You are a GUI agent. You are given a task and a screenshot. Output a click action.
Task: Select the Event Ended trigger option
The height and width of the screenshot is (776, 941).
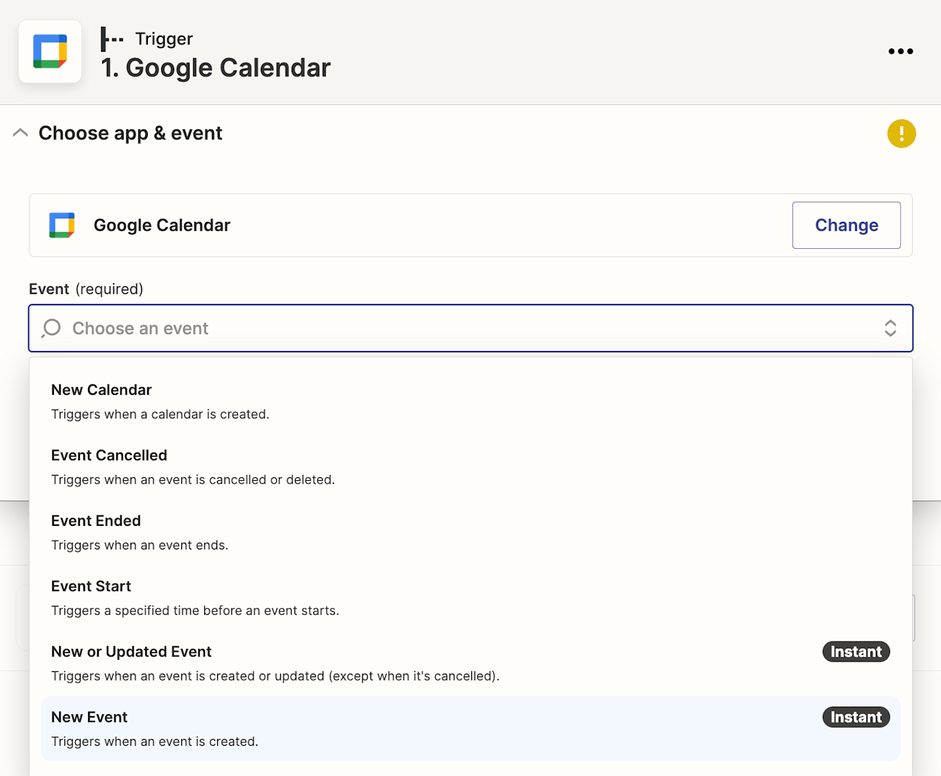pos(470,532)
